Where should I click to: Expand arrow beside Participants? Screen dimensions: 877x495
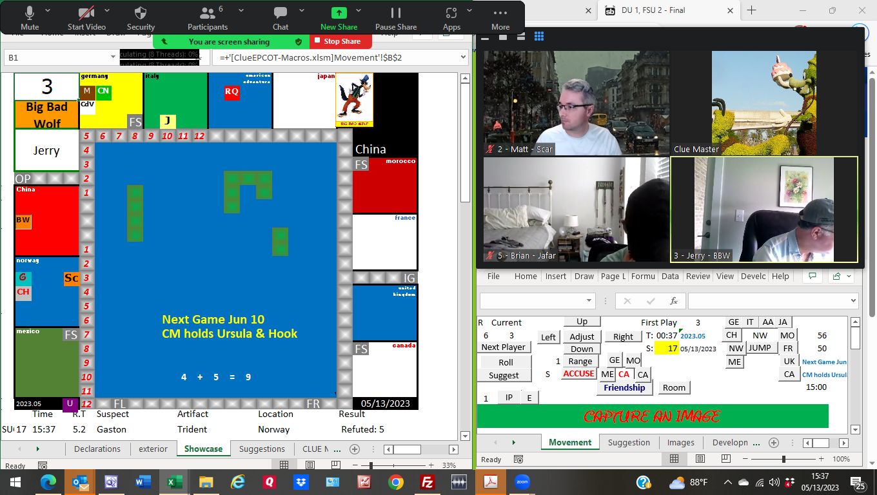[x=241, y=11]
